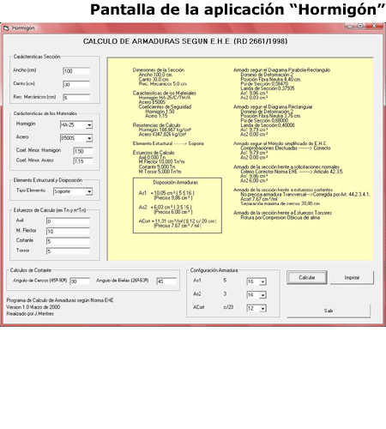Click the Torsor input field

click(68, 251)
